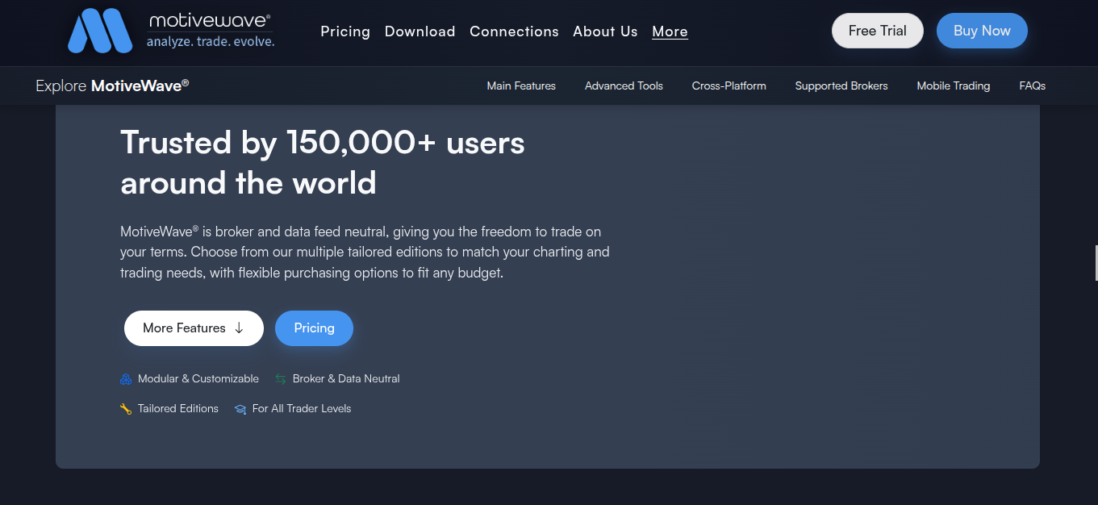This screenshot has width=1098, height=505.
Task: View the Supported Brokers section
Action: pyautogui.click(x=841, y=86)
